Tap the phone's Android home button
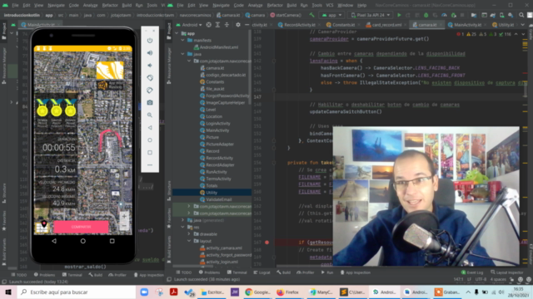This screenshot has width=533, height=299. click(83, 241)
